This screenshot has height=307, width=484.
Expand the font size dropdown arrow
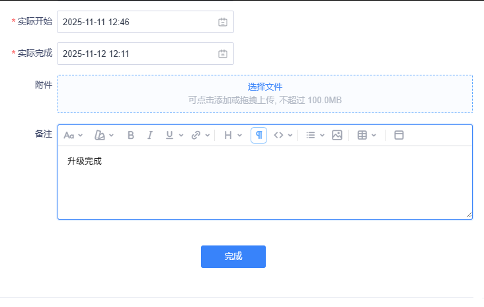[81, 135]
